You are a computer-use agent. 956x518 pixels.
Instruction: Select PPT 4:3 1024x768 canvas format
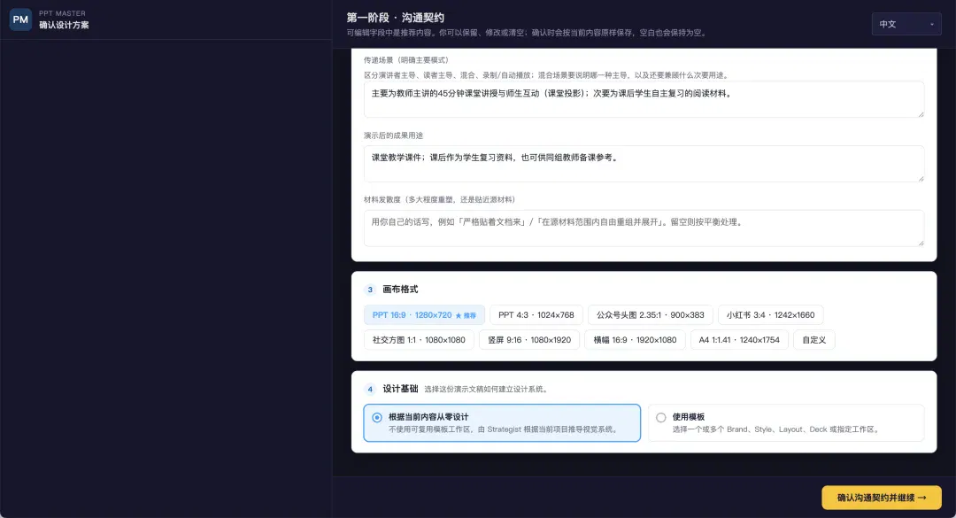[536, 315]
